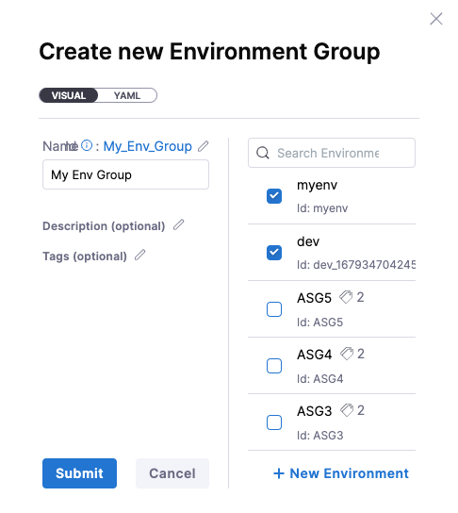Image resolution: width=458 pixels, height=513 pixels.
Task: Click the info icon next to Name
Action: point(87,145)
